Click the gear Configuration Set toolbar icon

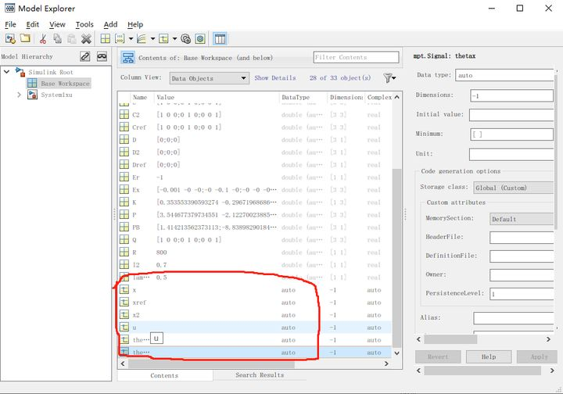[x=185, y=39]
